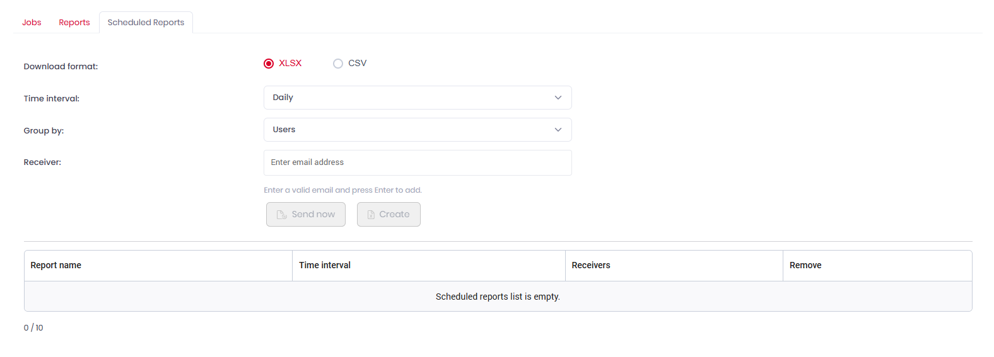This screenshot has width=994, height=357.
Task: Click the Receivers column header
Action: pyautogui.click(x=591, y=265)
